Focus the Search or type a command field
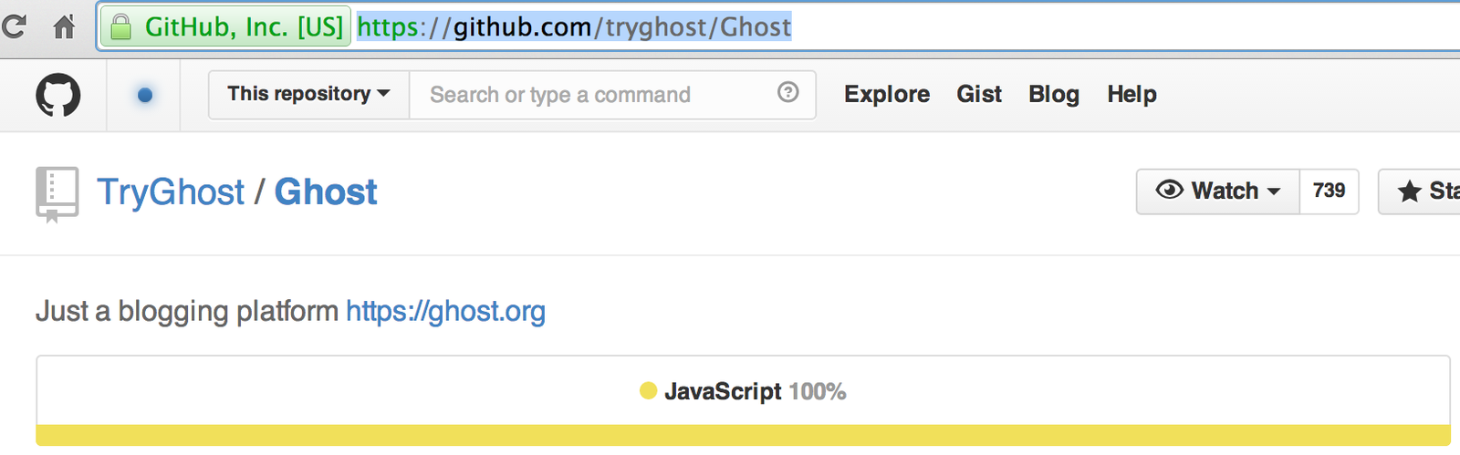 [x=612, y=94]
